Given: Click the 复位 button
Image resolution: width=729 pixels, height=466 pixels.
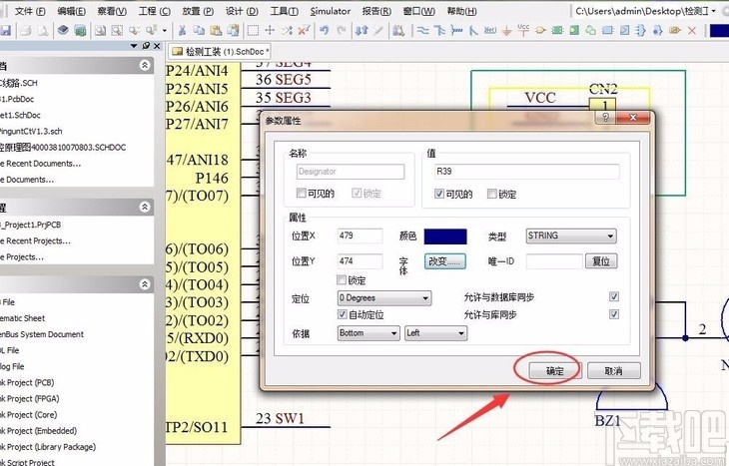Looking at the screenshot, I should coord(601,261).
